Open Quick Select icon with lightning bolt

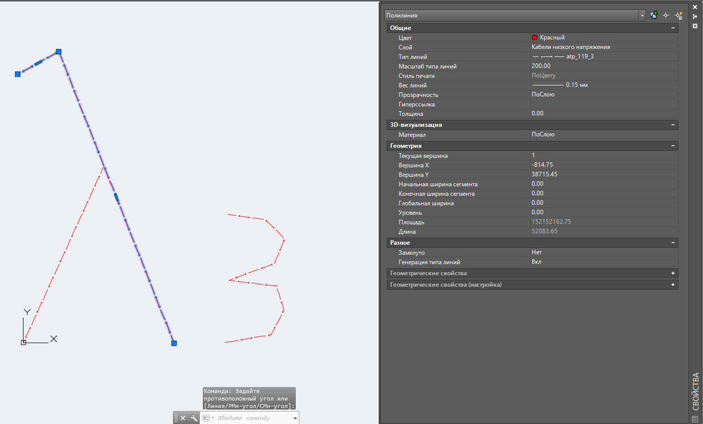coord(679,15)
